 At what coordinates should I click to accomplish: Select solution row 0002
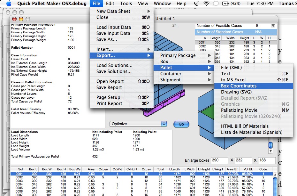point(141,177)
